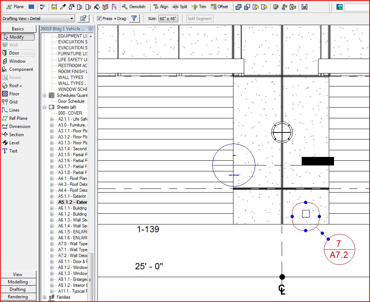Open element properties icon next to type selector

click(x=84, y=19)
